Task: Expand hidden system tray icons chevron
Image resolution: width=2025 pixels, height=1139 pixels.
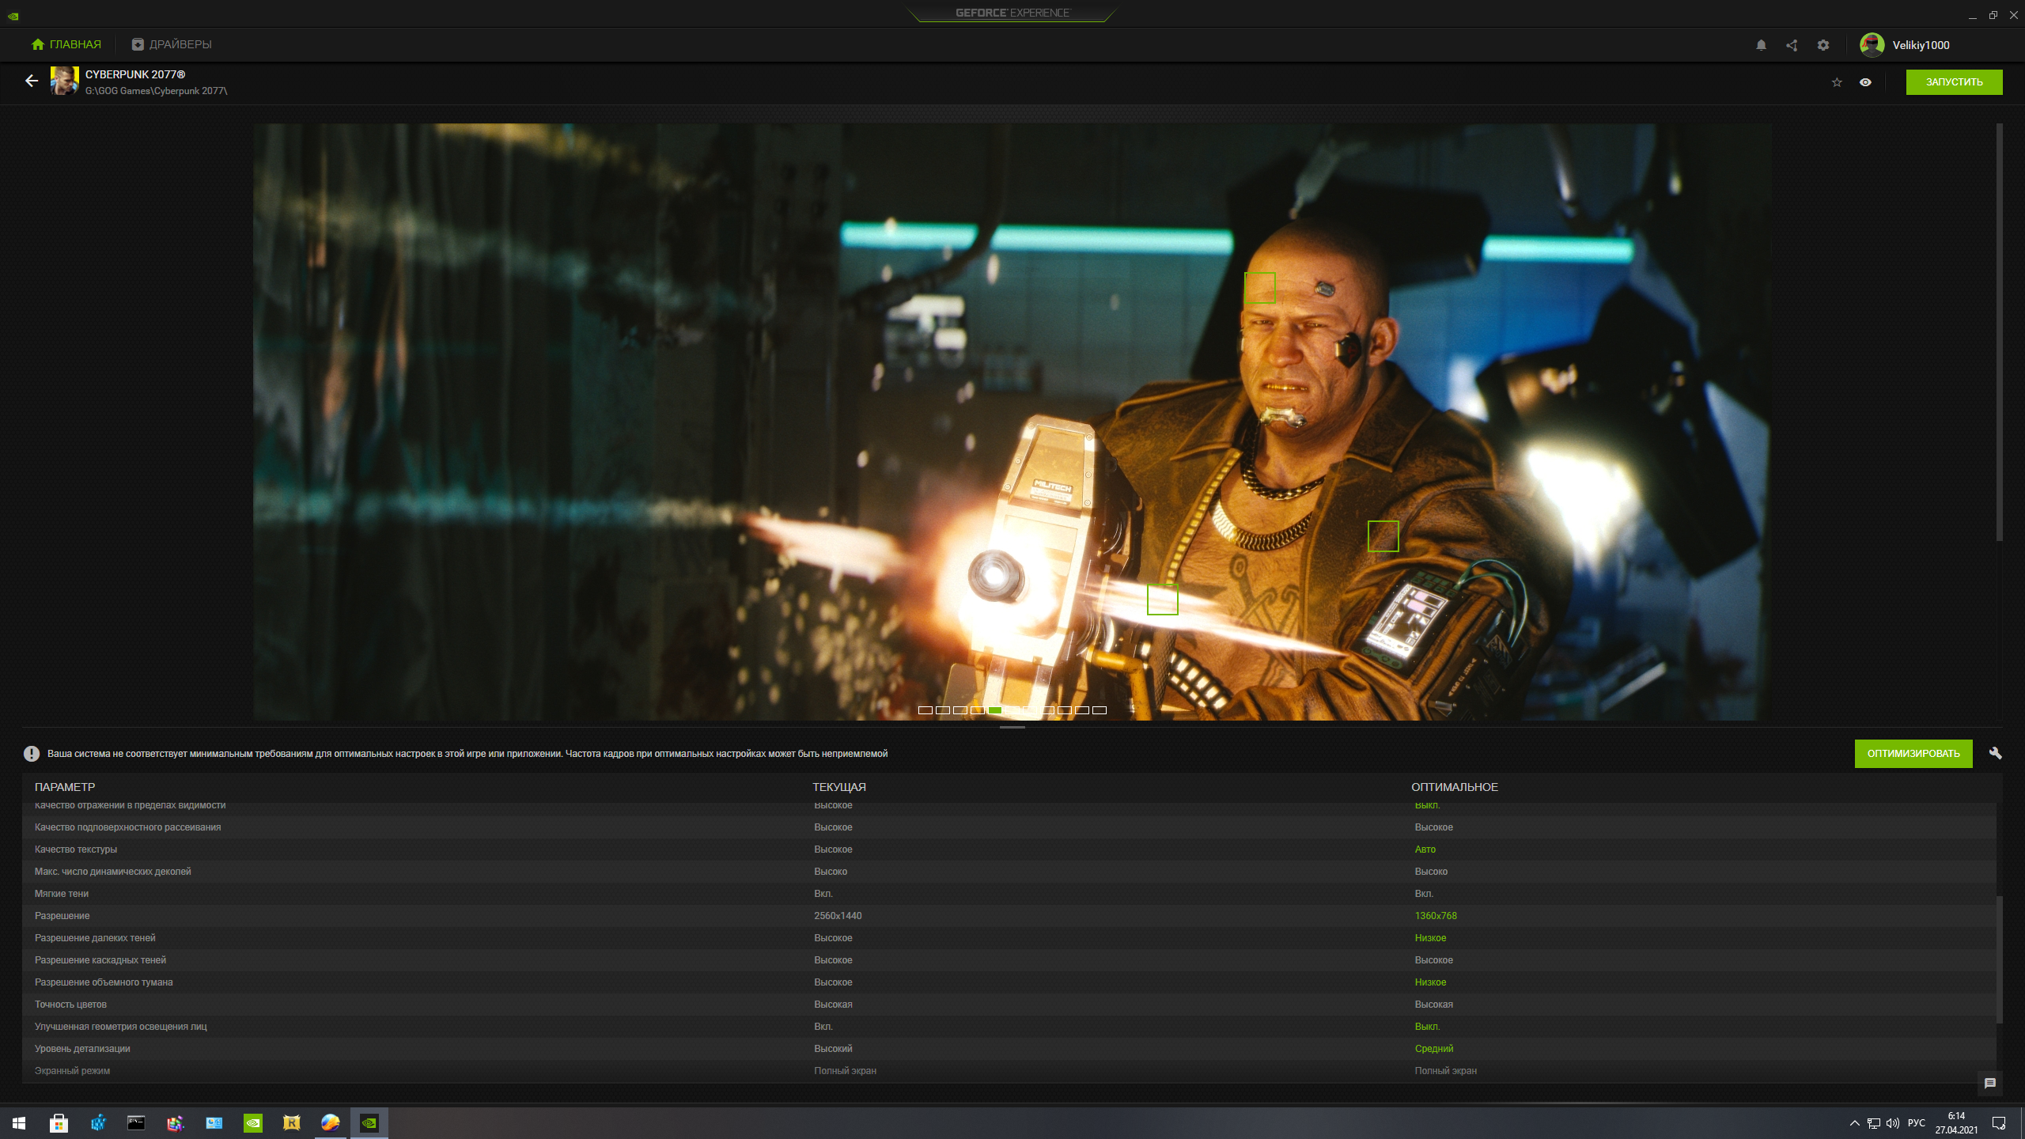Action: tap(1854, 1123)
